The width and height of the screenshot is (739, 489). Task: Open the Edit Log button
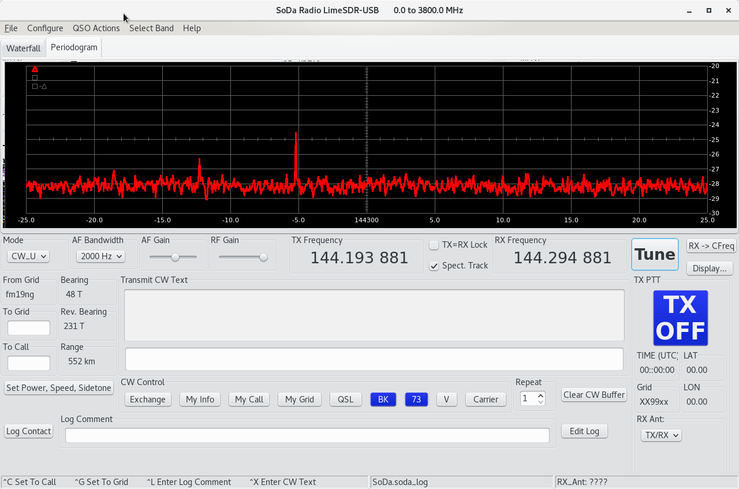(584, 431)
